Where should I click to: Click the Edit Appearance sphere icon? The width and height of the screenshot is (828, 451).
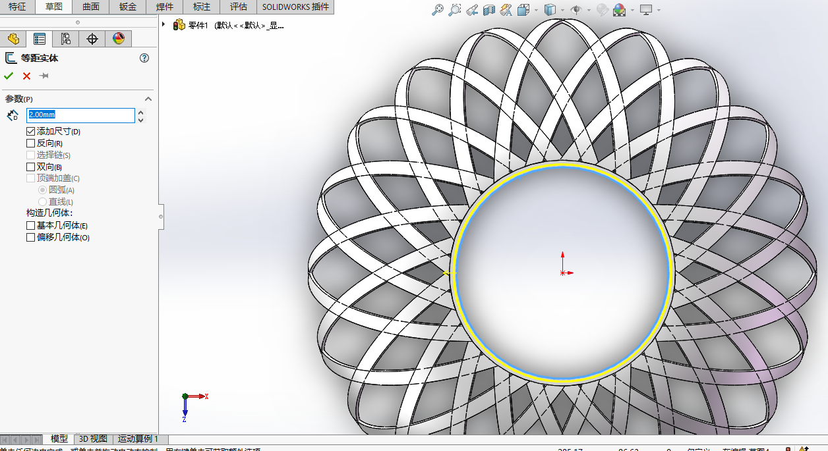[602, 10]
